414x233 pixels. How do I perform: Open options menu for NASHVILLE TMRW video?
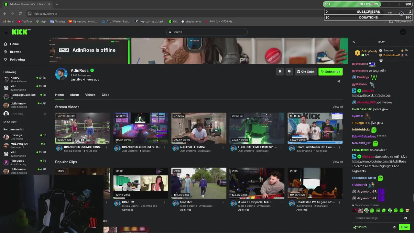[223, 147]
